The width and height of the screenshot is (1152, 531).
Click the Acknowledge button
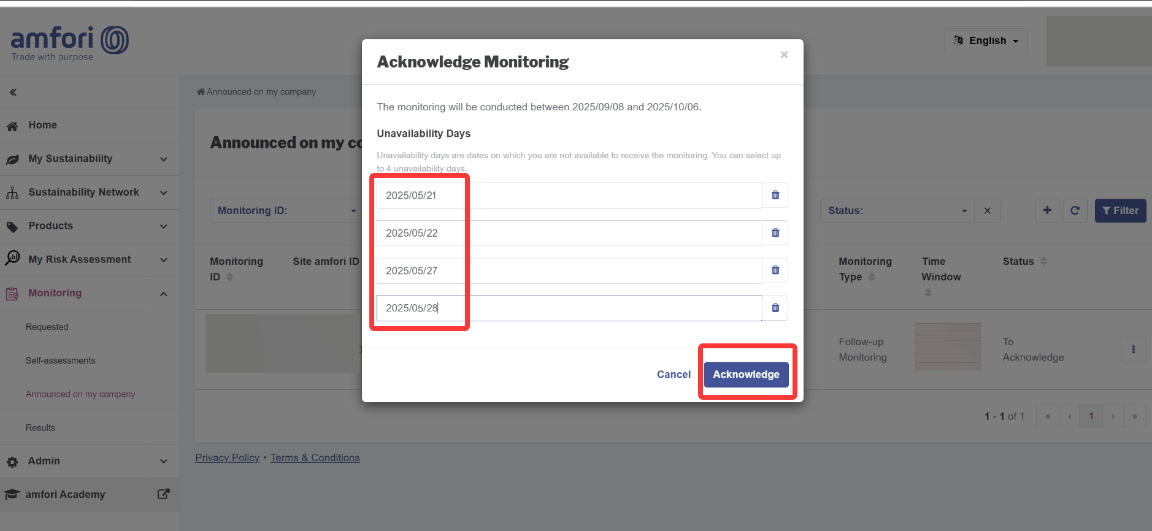coord(746,375)
